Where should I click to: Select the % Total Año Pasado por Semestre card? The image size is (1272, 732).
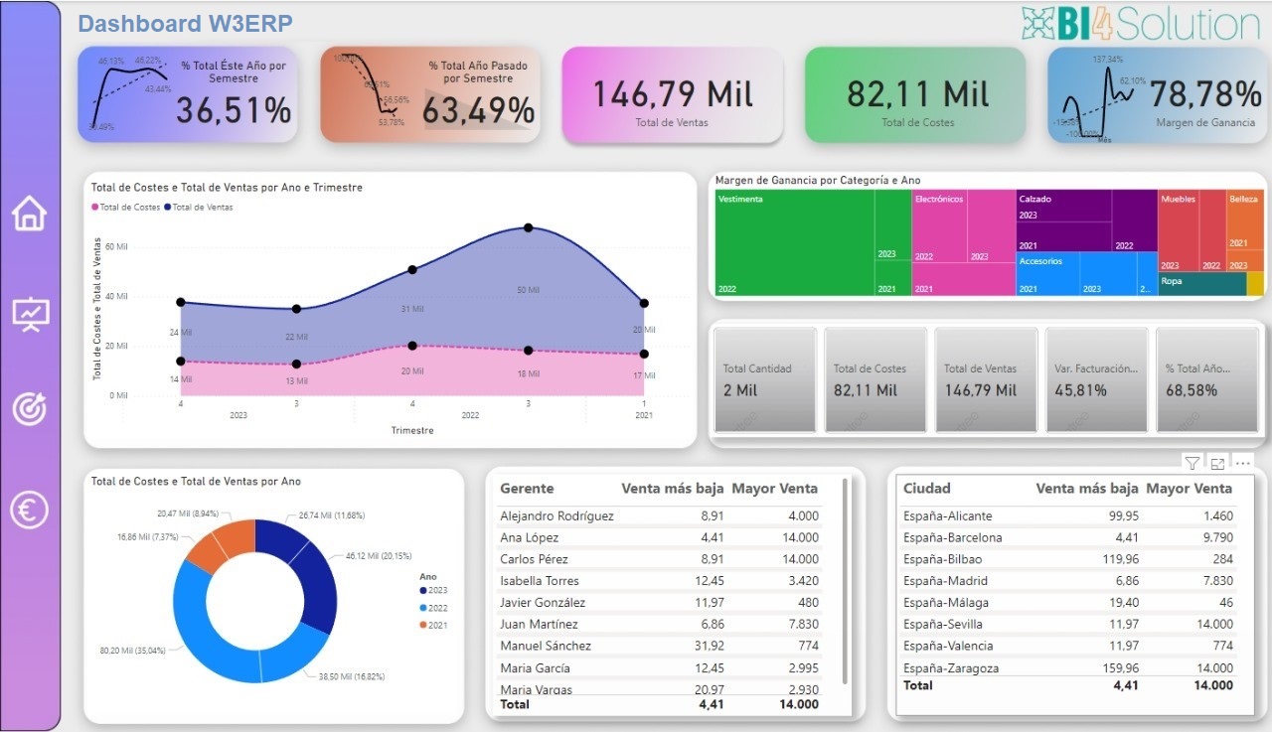tap(430, 94)
